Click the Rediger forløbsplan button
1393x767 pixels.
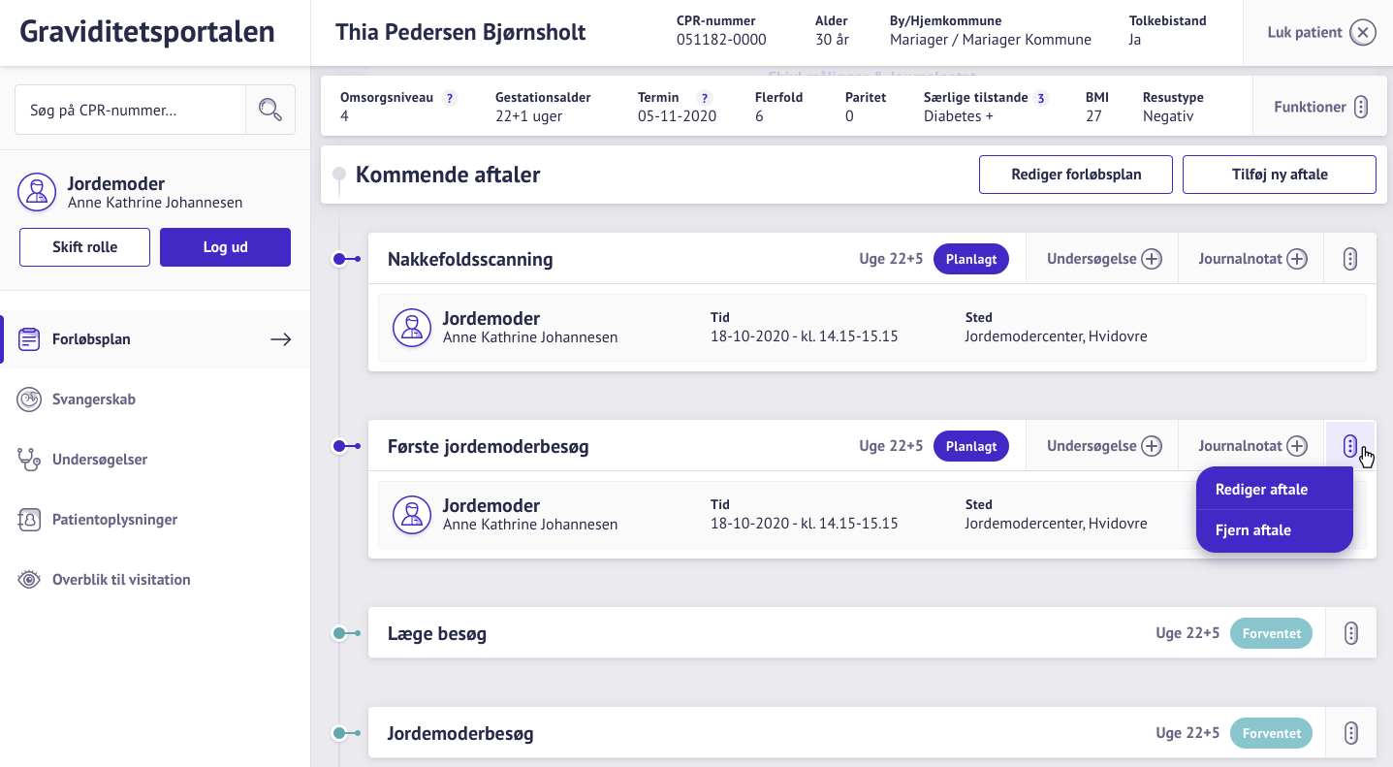coord(1075,175)
